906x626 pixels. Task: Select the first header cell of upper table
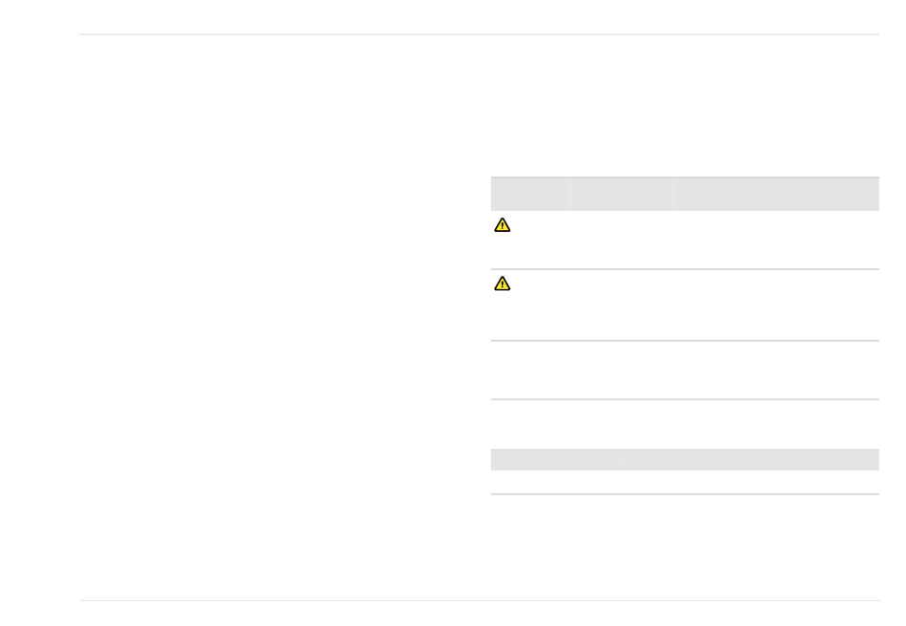tap(530, 195)
